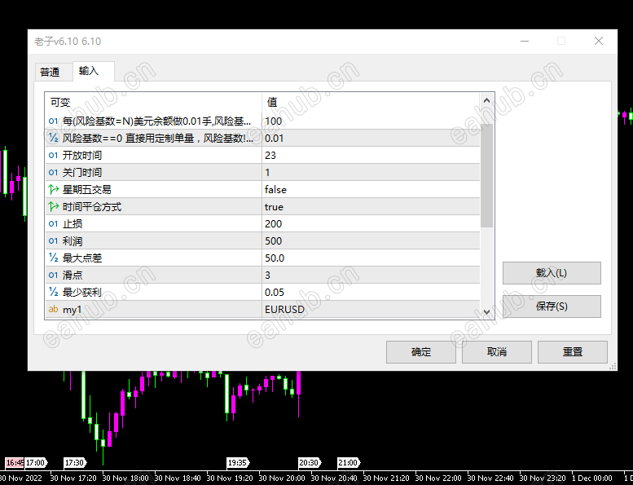Click the string ab icon beside my1
This screenshot has height=485, width=633.
click(53, 309)
